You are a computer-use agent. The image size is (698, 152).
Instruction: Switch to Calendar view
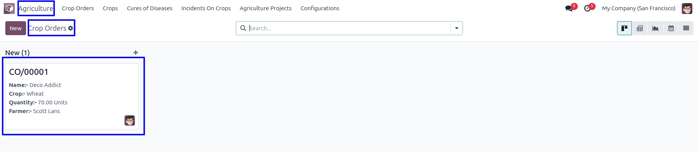[x=671, y=28]
